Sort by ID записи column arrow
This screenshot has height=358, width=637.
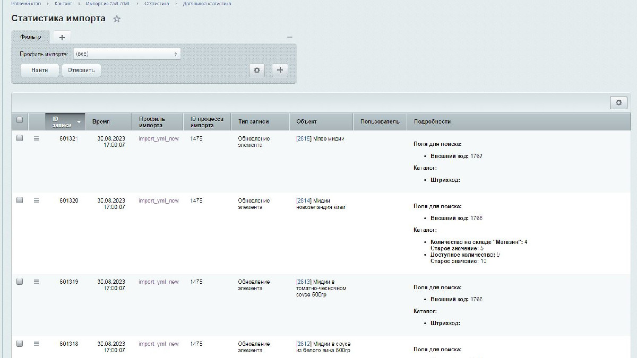80,122
